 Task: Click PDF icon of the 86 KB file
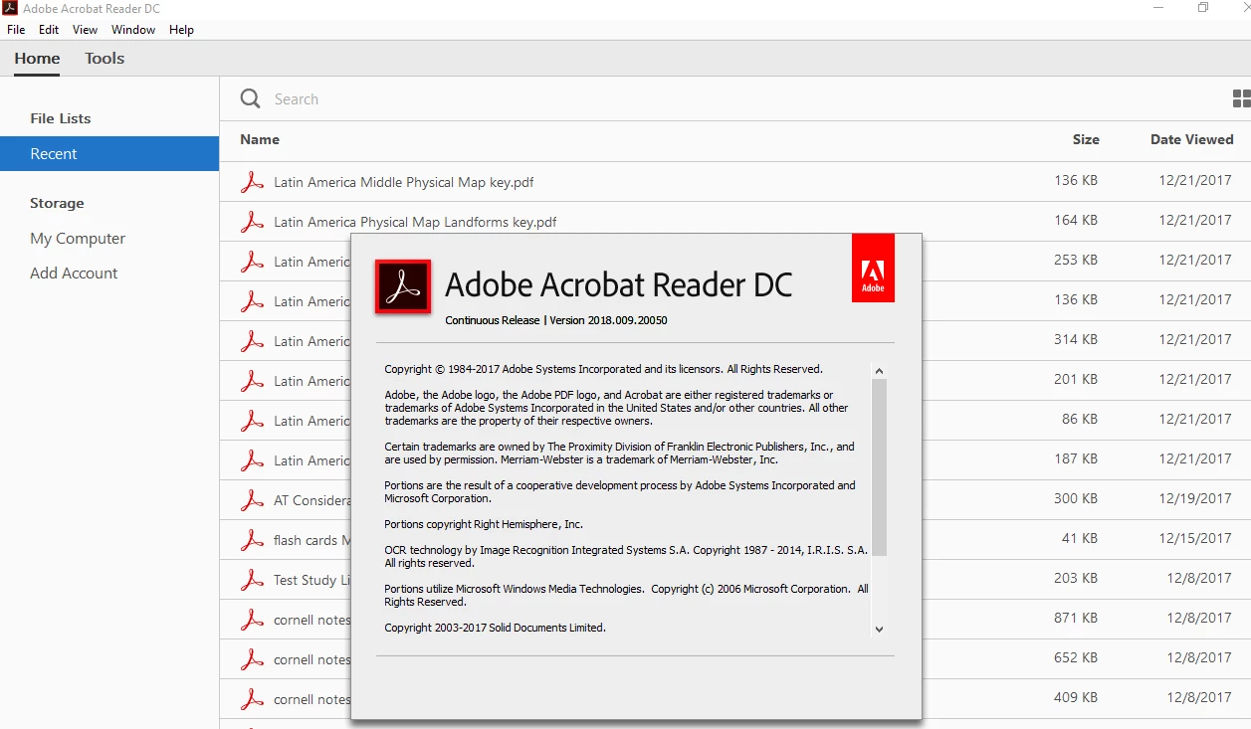253,421
